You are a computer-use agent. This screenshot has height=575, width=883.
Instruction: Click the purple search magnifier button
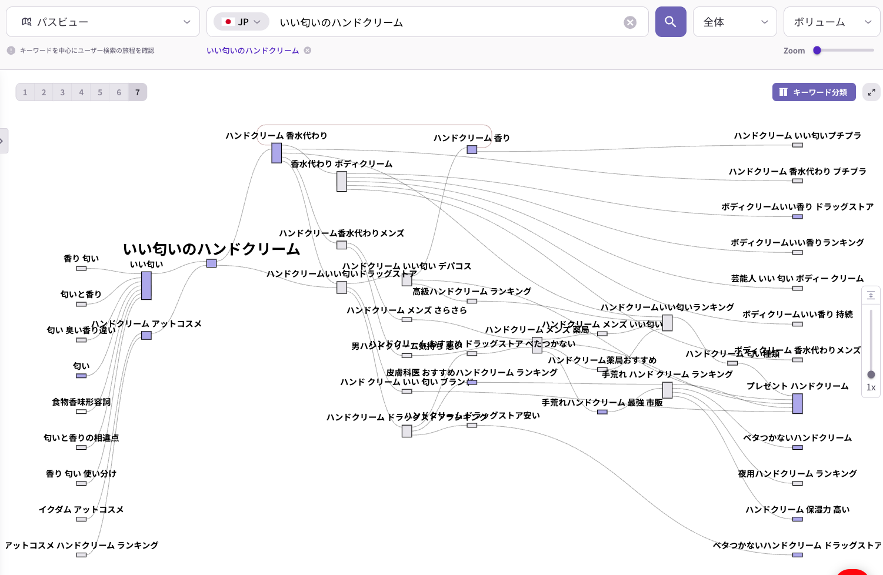670,22
